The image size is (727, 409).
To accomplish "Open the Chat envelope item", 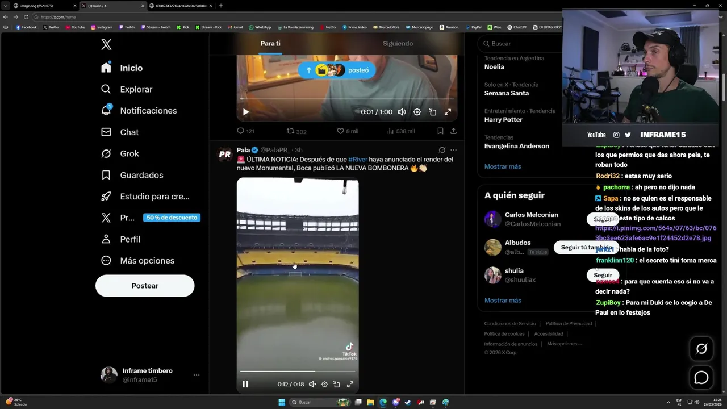I will (x=120, y=132).
